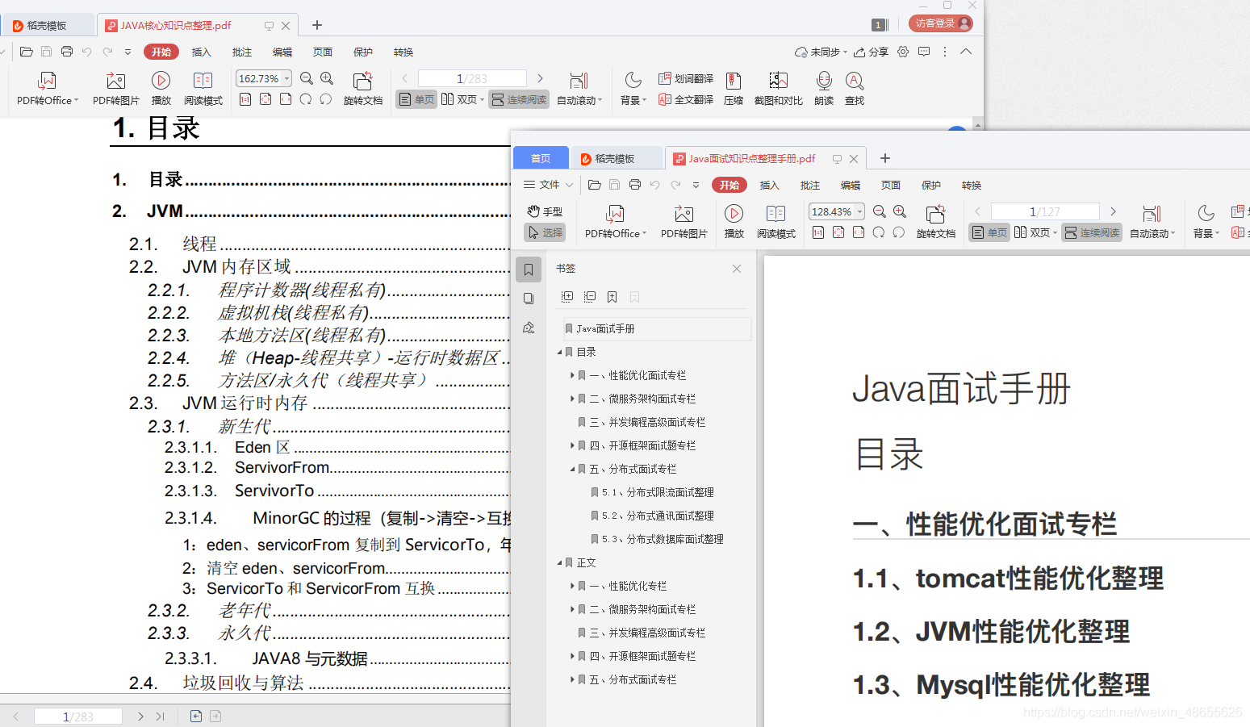Click the fit page icon in front window
This screenshot has width=1250, height=727.
click(x=838, y=232)
